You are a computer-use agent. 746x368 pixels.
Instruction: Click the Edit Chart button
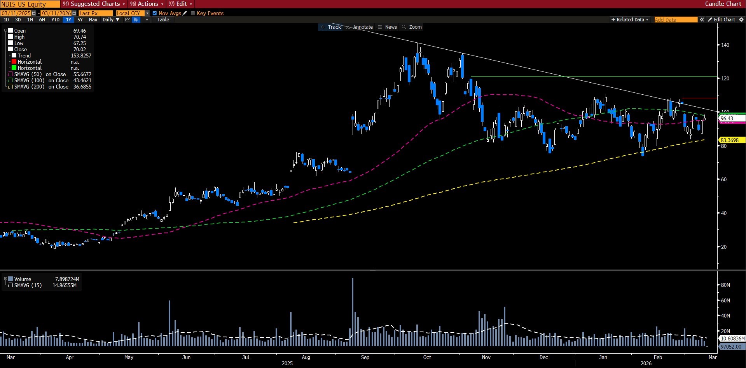[722, 20]
